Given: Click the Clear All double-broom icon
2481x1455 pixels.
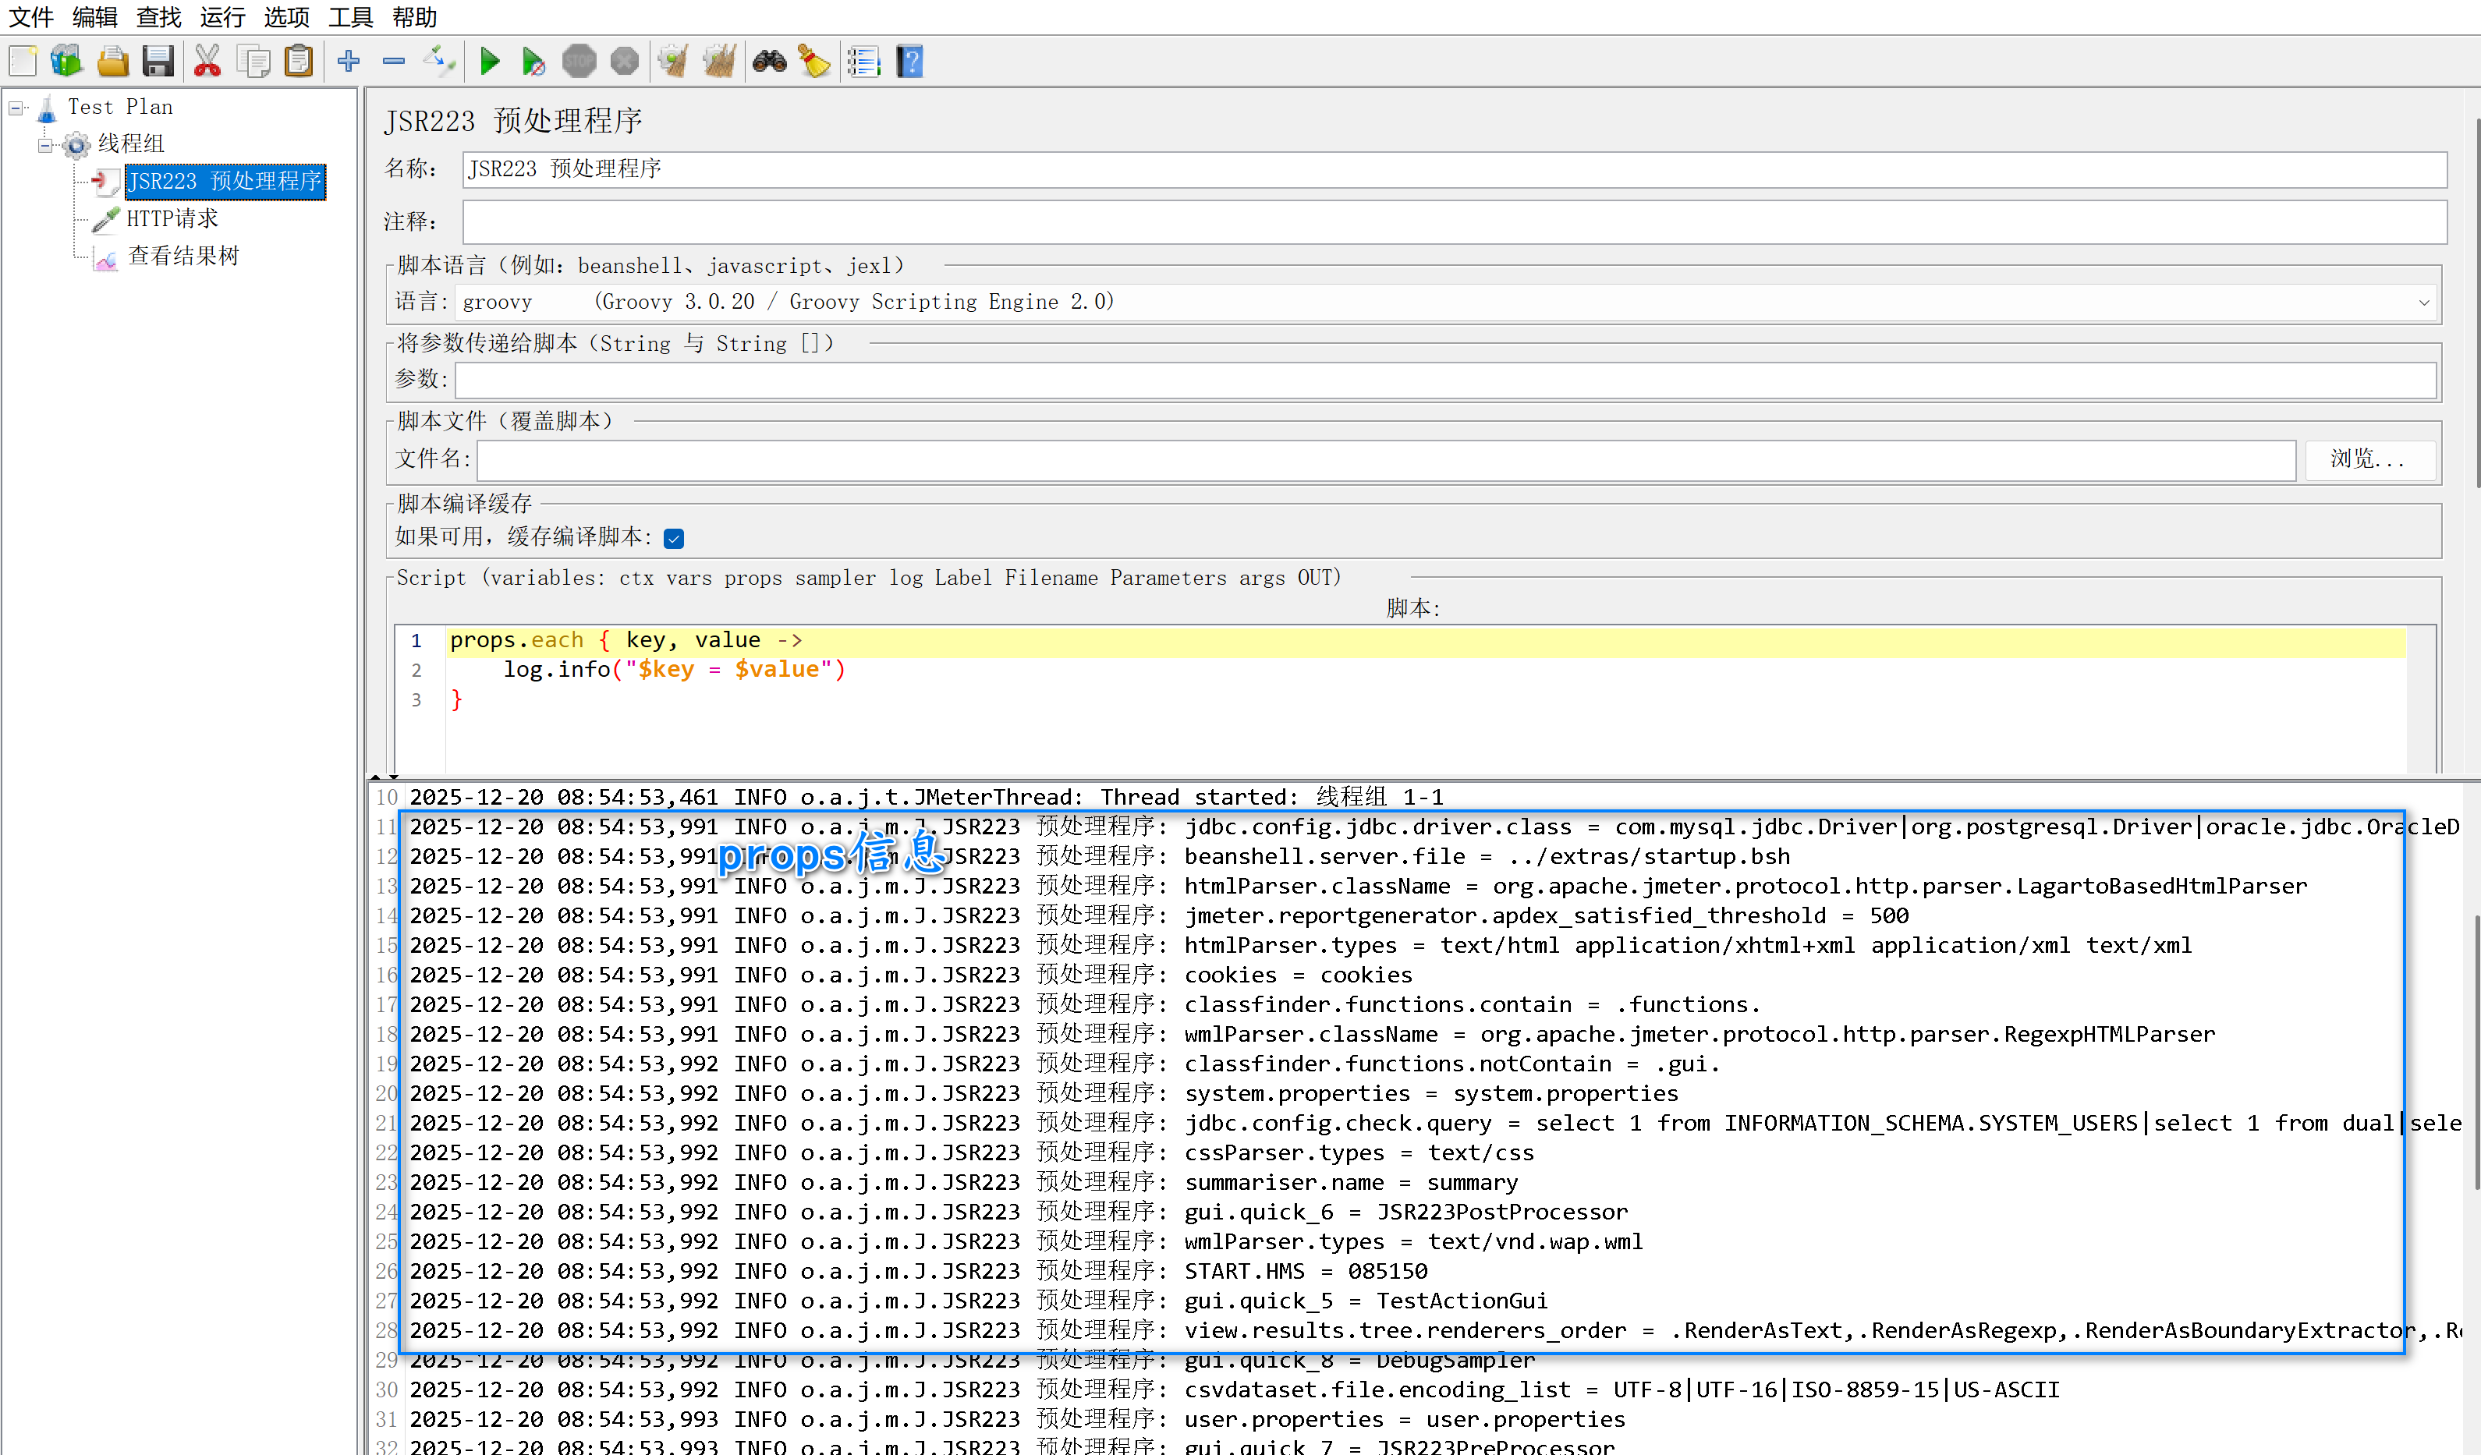Looking at the screenshot, I should click(x=720, y=61).
